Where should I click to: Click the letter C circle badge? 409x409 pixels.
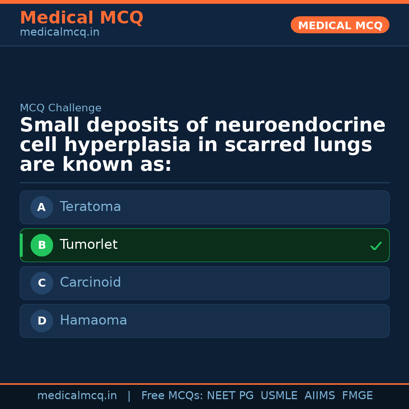[x=42, y=283]
